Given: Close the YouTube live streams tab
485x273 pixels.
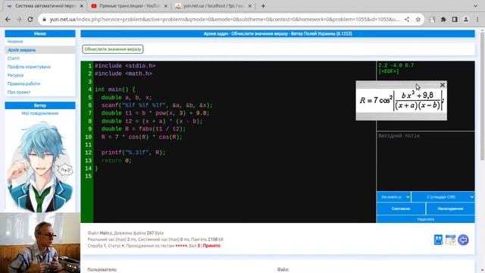Looking at the screenshot, I should click(x=166, y=6).
